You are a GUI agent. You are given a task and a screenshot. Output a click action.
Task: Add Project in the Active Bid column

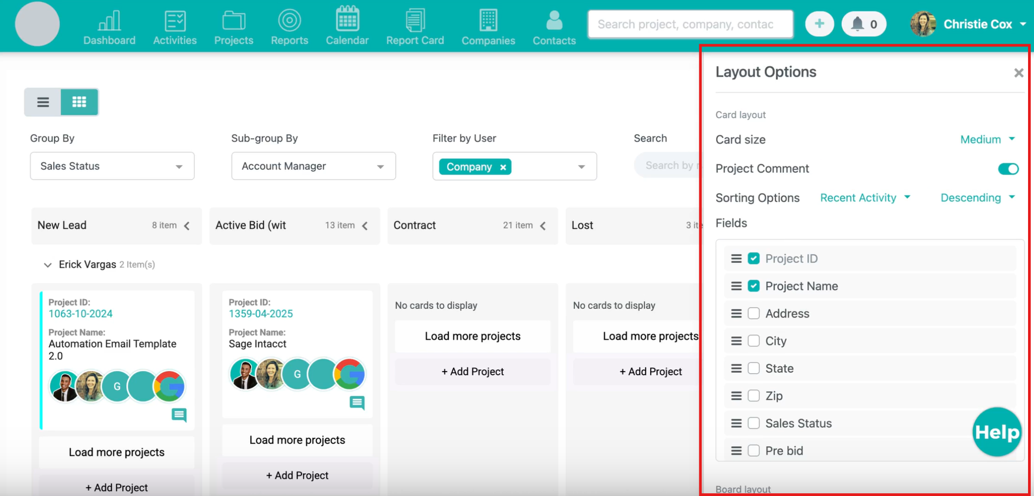click(x=297, y=475)
